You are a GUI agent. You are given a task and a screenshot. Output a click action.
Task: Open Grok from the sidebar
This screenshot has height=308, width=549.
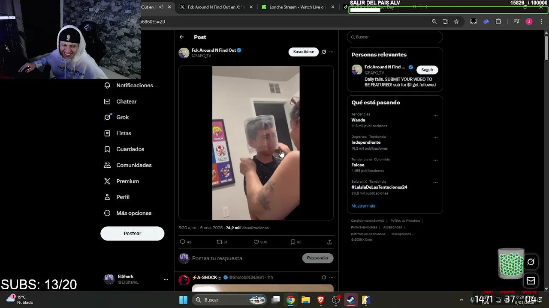117,117
